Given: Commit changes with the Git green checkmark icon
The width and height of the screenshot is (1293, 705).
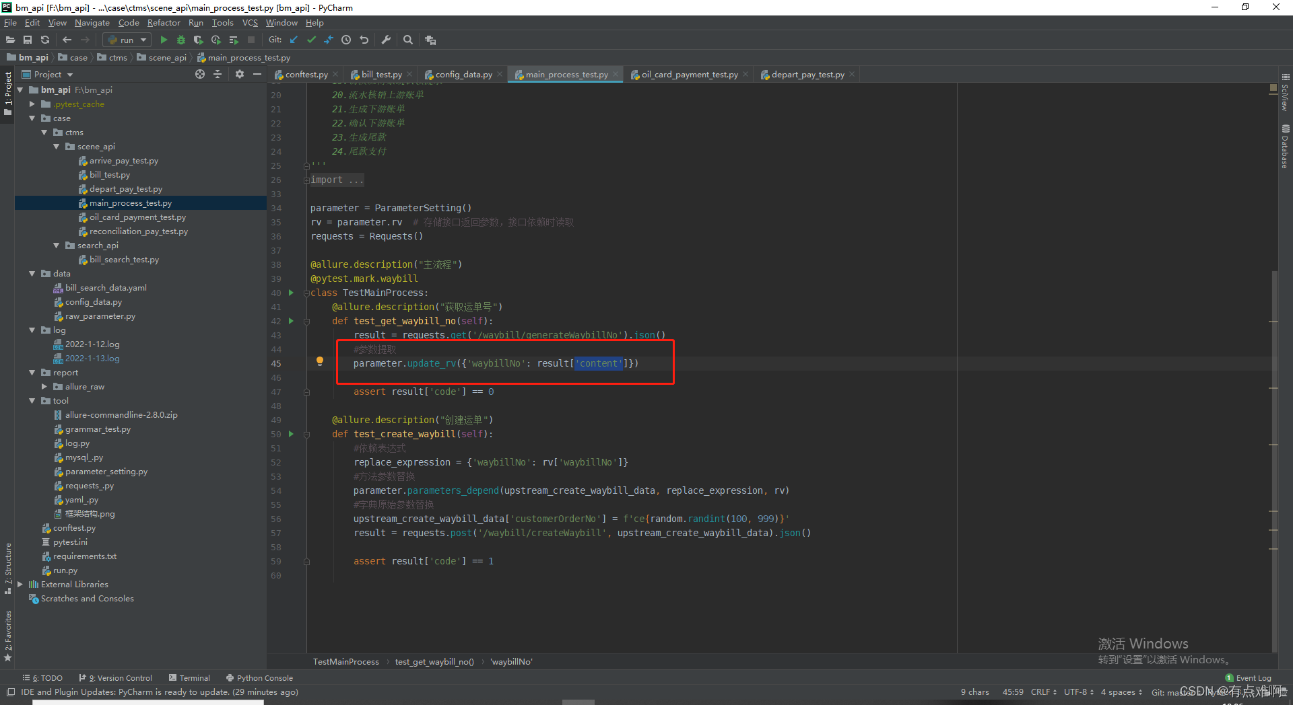Looking at the screenshot, I should pos(311,40).
